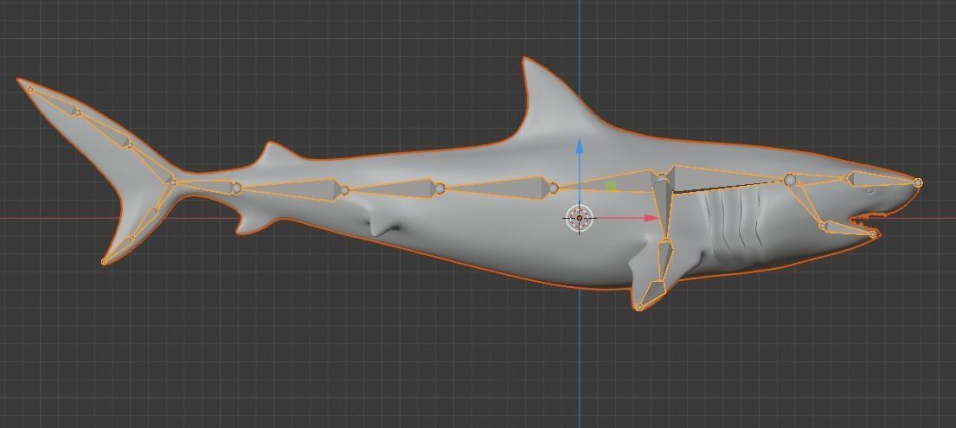Screen dimensions: 956x428
Task: Click the small second dorsal fin near the tail
Action: (276, 153)
